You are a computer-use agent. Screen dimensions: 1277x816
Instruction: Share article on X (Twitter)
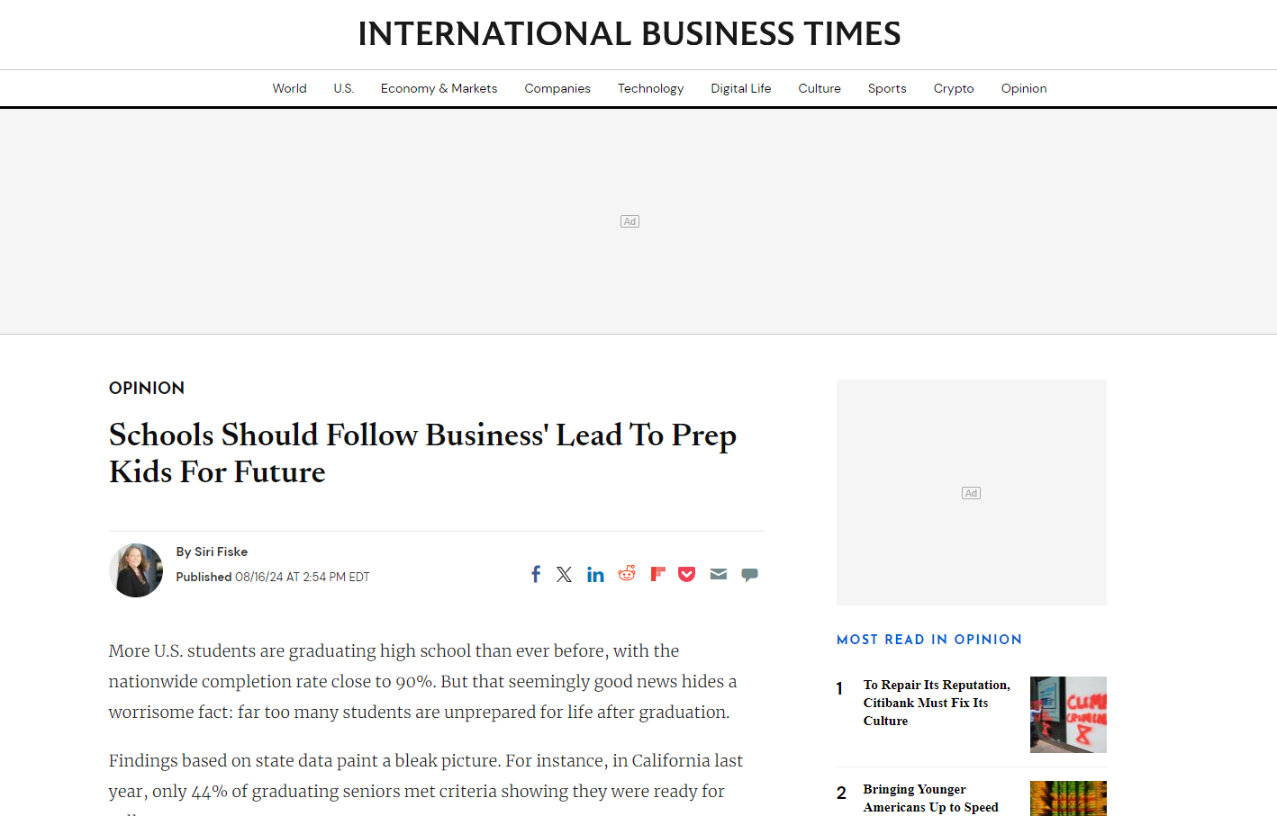pyautogui.click(x=565, y=574)
